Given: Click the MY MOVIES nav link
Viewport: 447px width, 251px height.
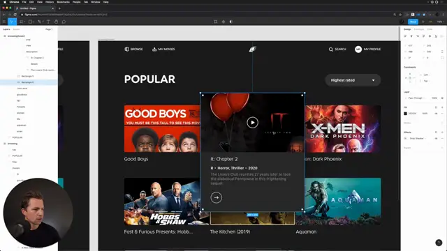Looking at the screenshot, I should [166, 50].
